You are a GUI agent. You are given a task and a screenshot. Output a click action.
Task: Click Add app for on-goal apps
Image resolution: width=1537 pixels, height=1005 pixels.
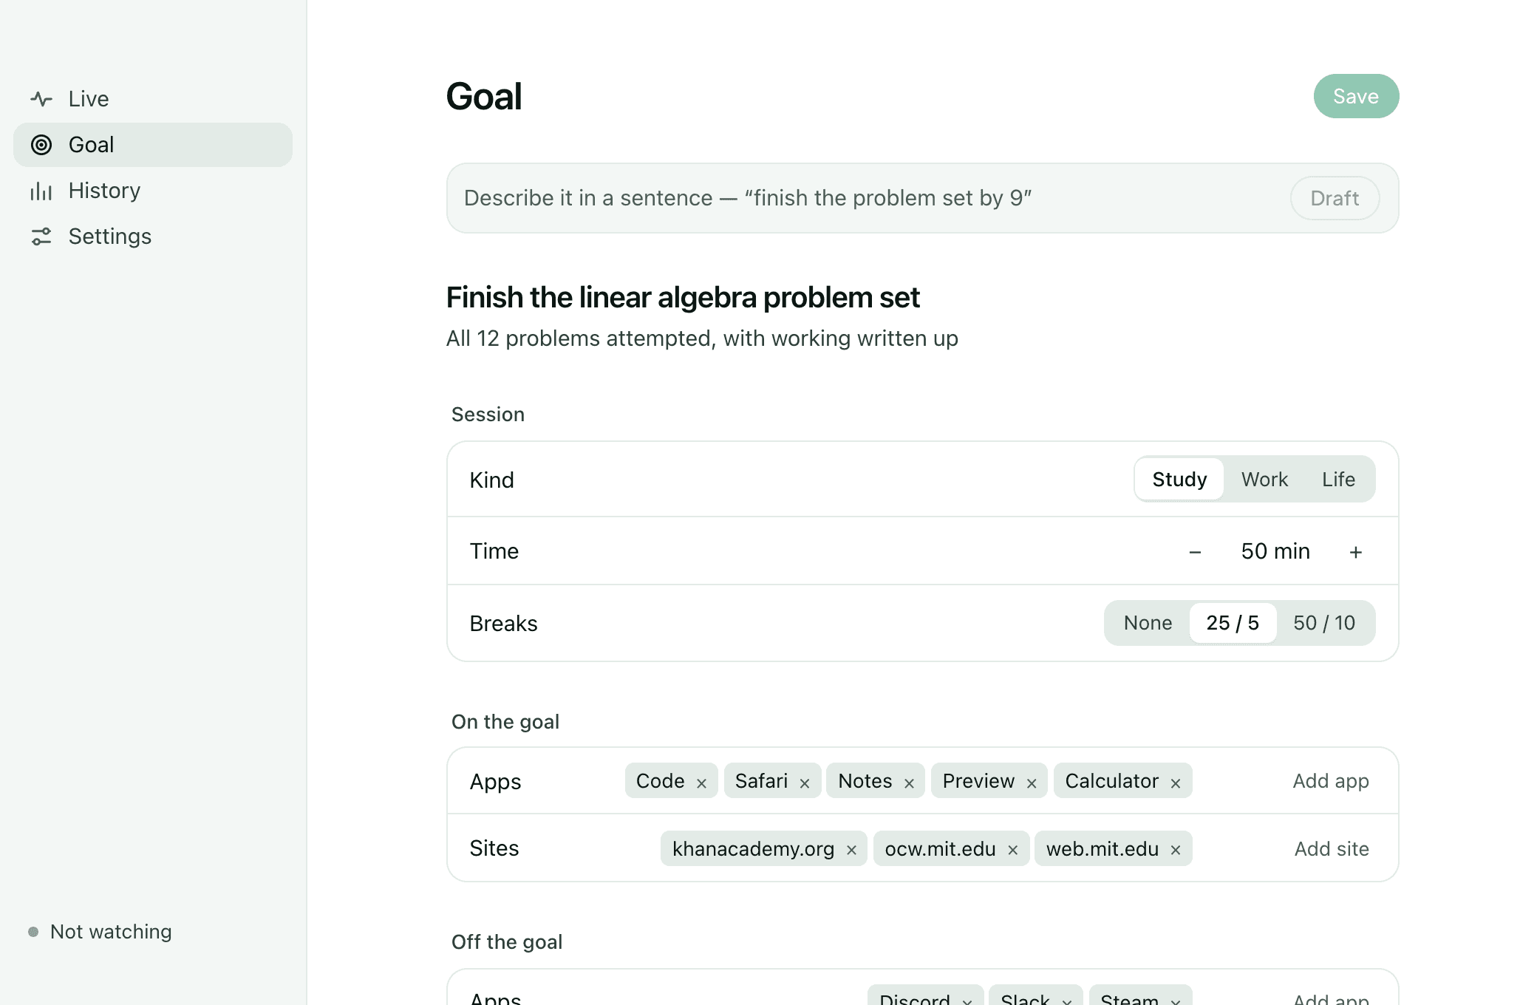pos(1331,781)
